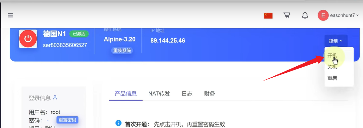Screen dimensions: 363x128
Task: Click the 已激活 status badge
Action: (x=79, y=34)
